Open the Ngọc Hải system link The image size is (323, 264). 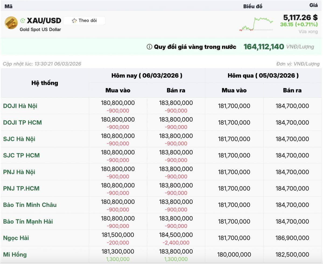(x=16, y=238)
